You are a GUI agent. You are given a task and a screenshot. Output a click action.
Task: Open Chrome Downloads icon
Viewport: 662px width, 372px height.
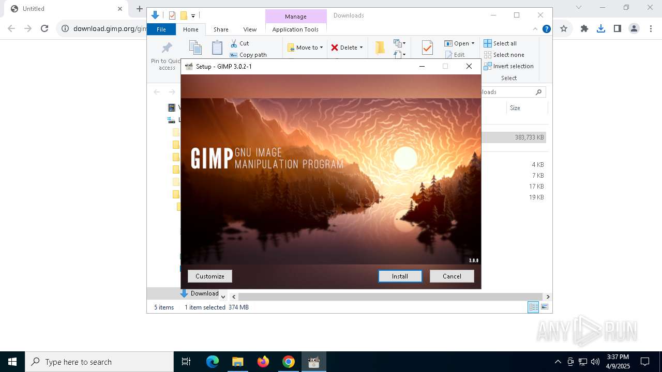601,28
